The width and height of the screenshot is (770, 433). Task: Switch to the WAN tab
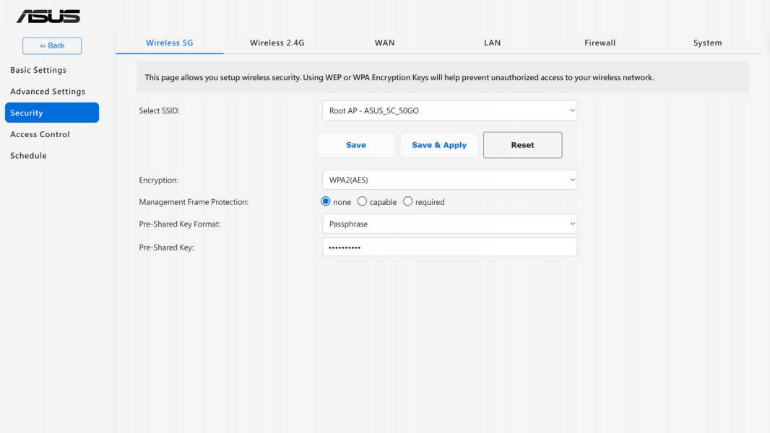[384, 43]
